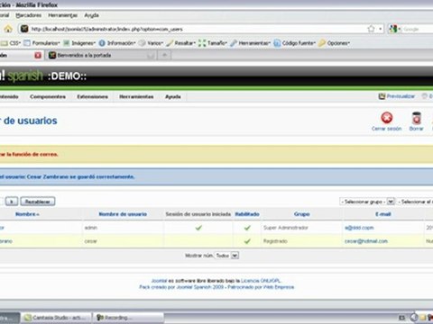Toggle Habilitado checkmark for admin user
Screen dimensions: 433x324
click(247, 228)
